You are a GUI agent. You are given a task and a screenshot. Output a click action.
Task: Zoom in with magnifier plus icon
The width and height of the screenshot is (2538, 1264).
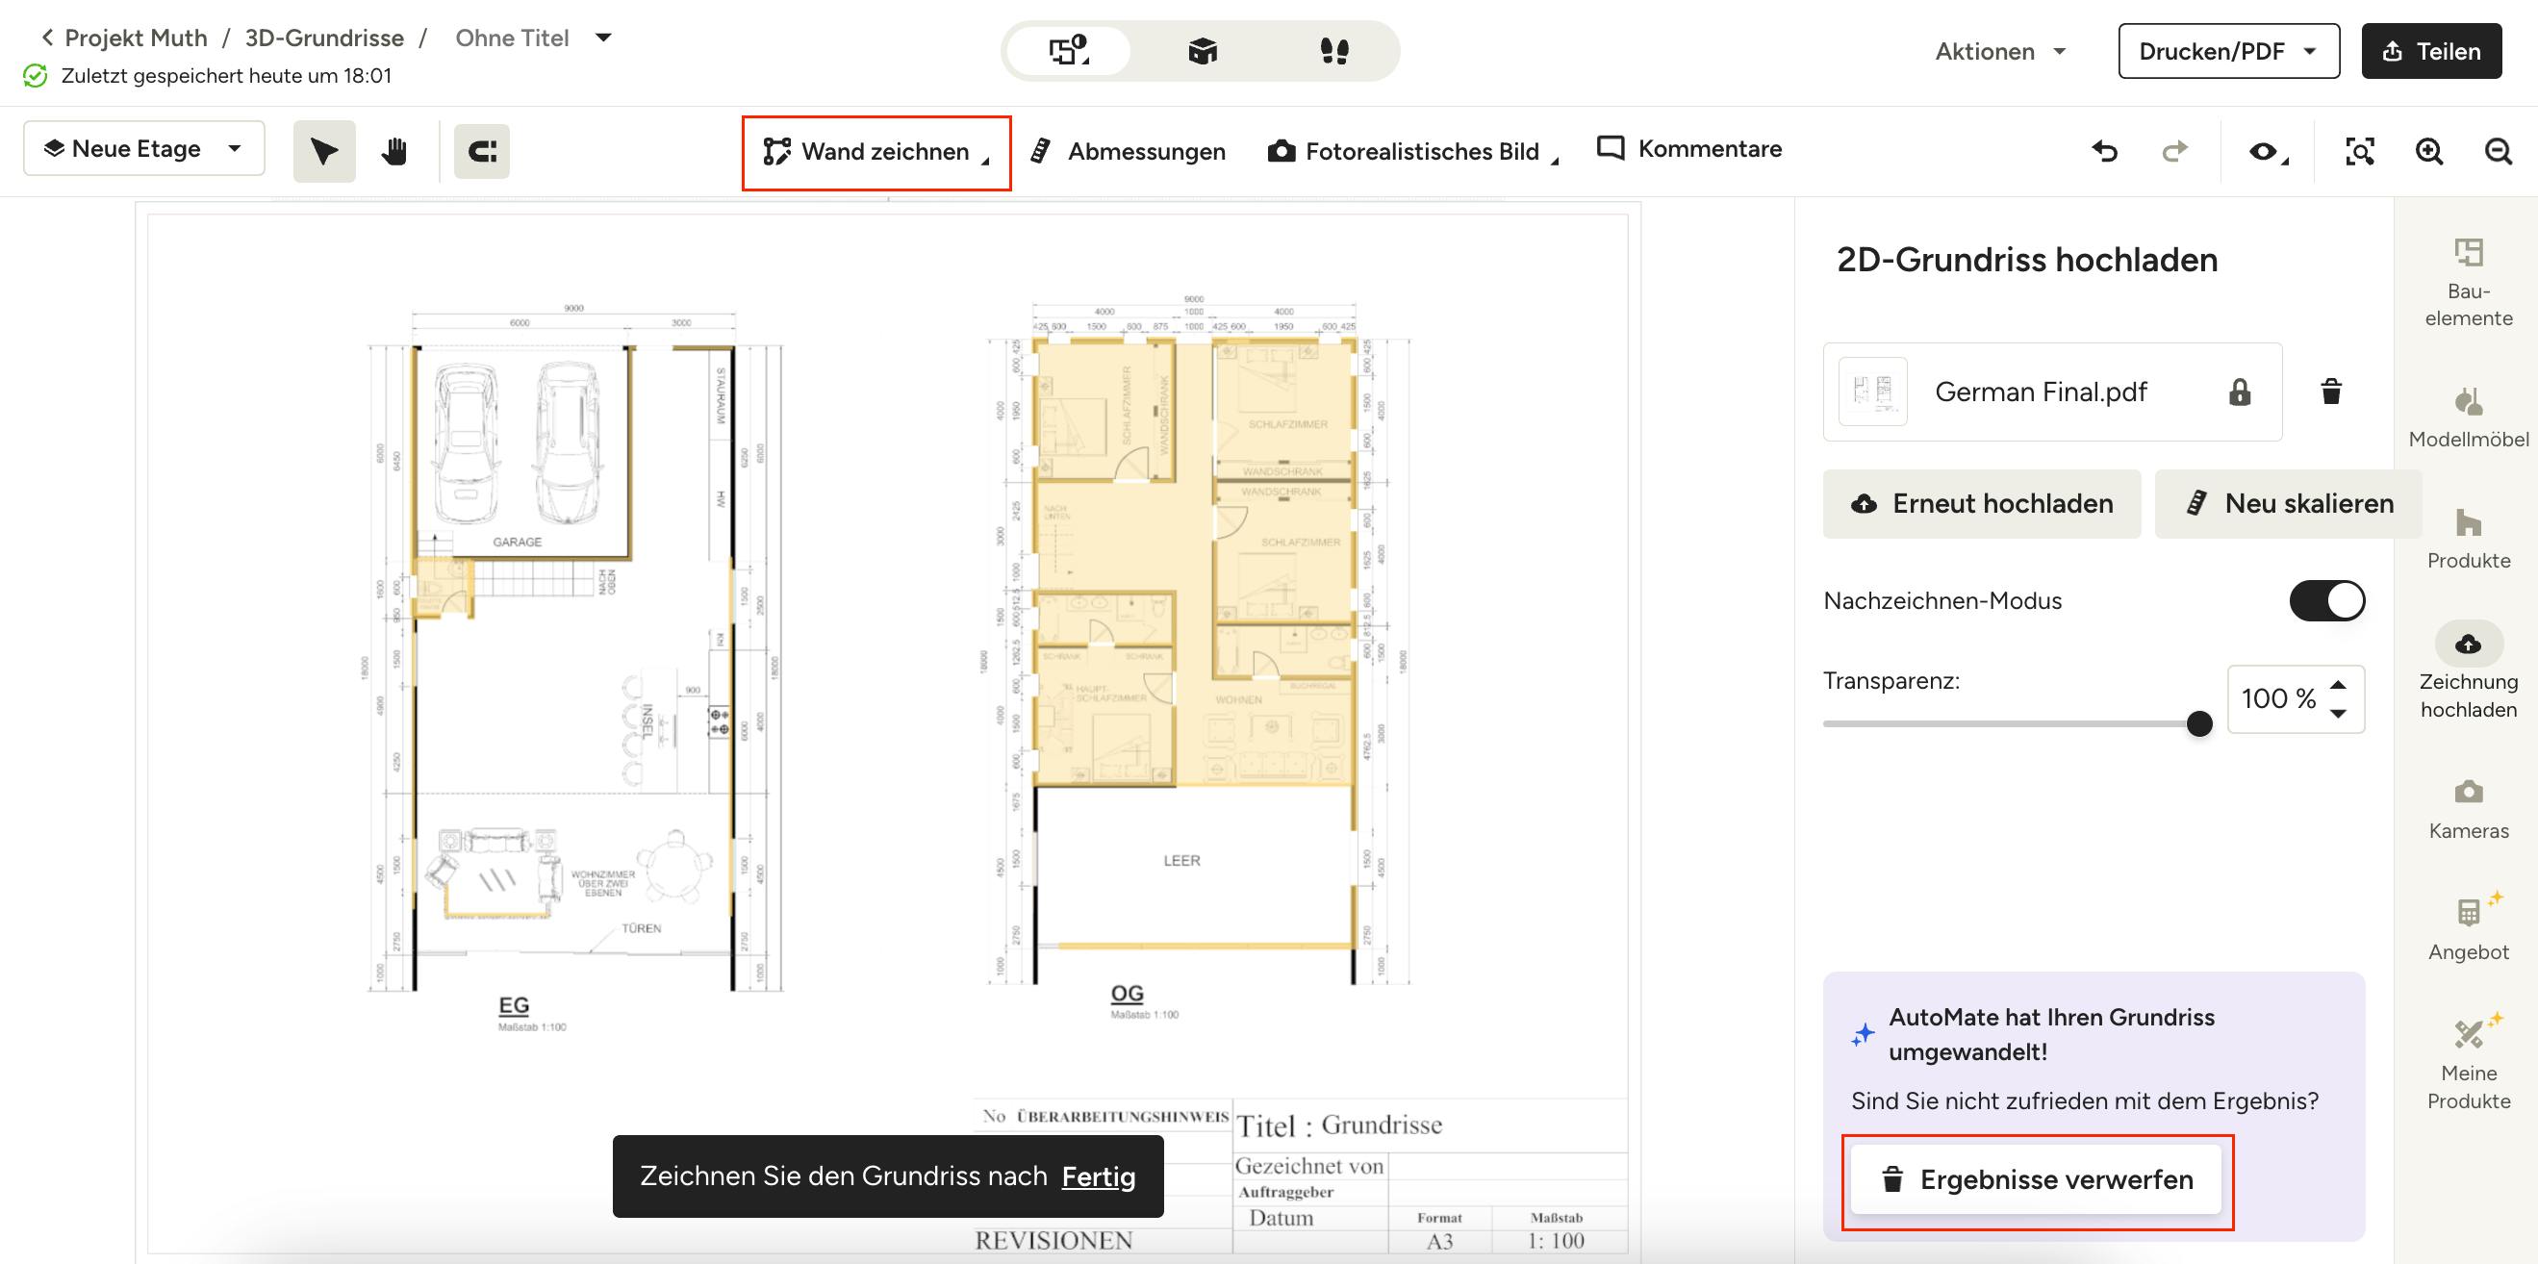2428,151
